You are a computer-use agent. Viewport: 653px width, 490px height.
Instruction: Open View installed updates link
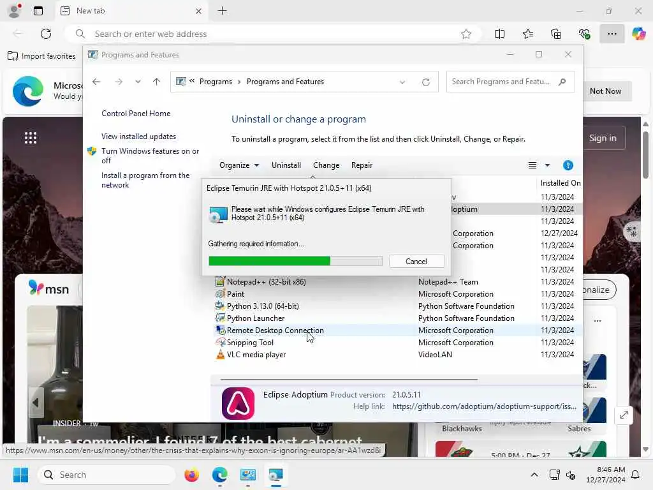click(138, 137)
